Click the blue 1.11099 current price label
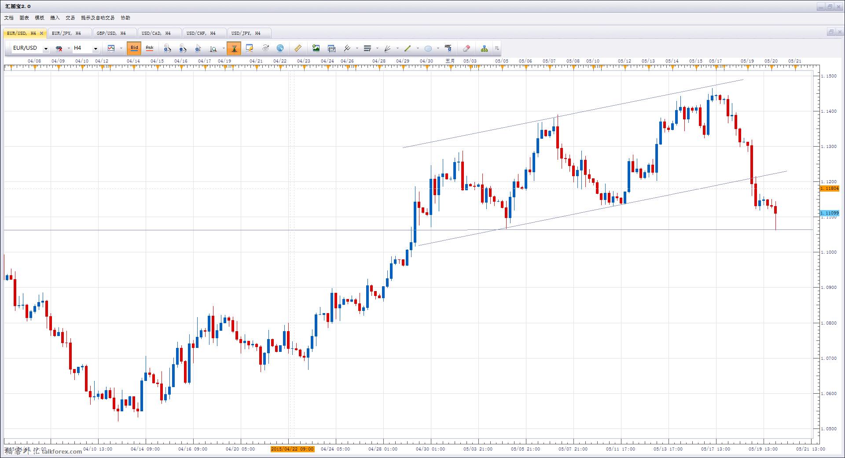The height and width of the screenshot is (458, 845). (x=830, y=213)
